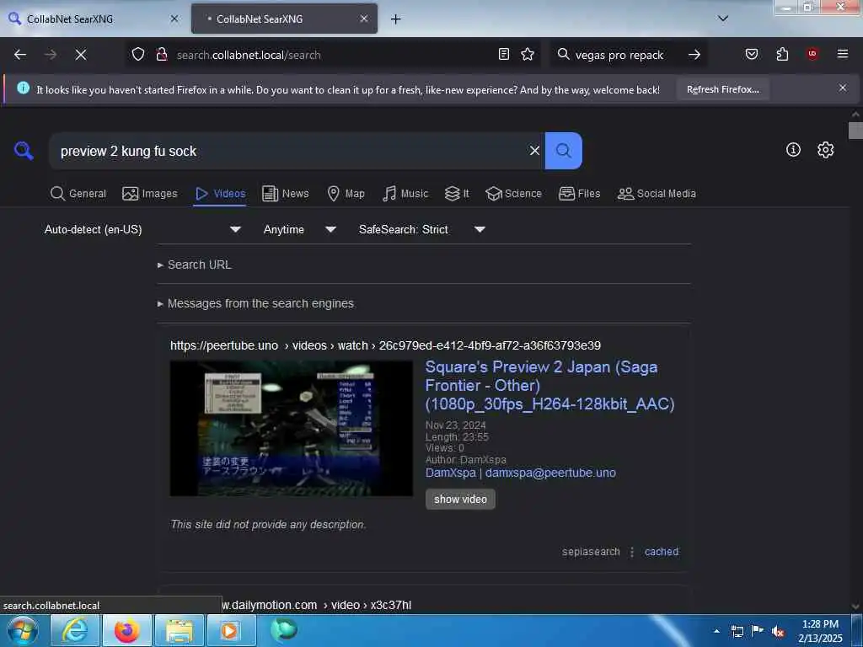
Task: Select the General search category
Action: [78, 194]
